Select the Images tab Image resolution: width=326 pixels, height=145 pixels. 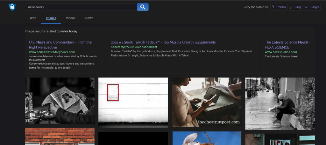pos(51,18)
